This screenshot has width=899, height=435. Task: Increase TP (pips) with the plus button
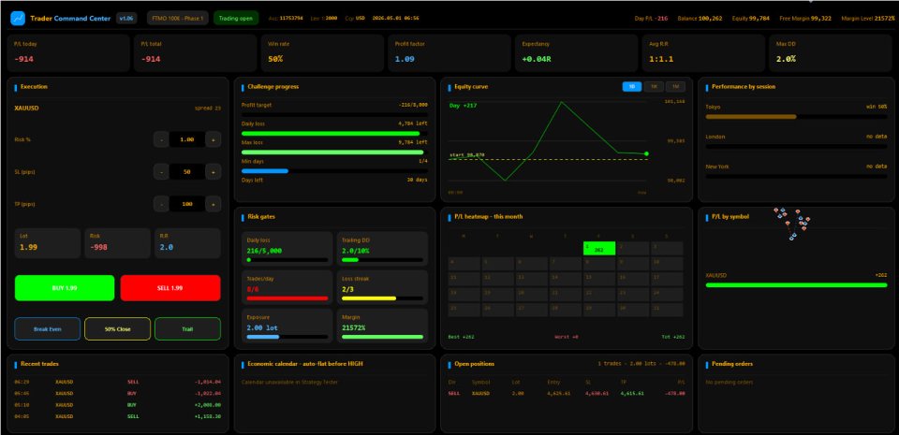(x=214, y=204)
